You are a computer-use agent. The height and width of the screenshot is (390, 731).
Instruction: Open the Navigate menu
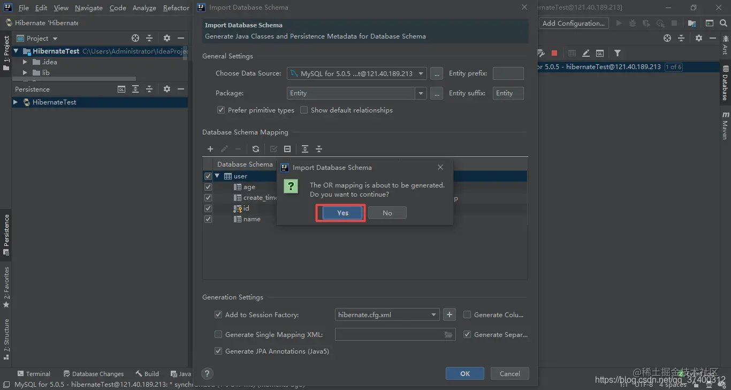point(89,8)
